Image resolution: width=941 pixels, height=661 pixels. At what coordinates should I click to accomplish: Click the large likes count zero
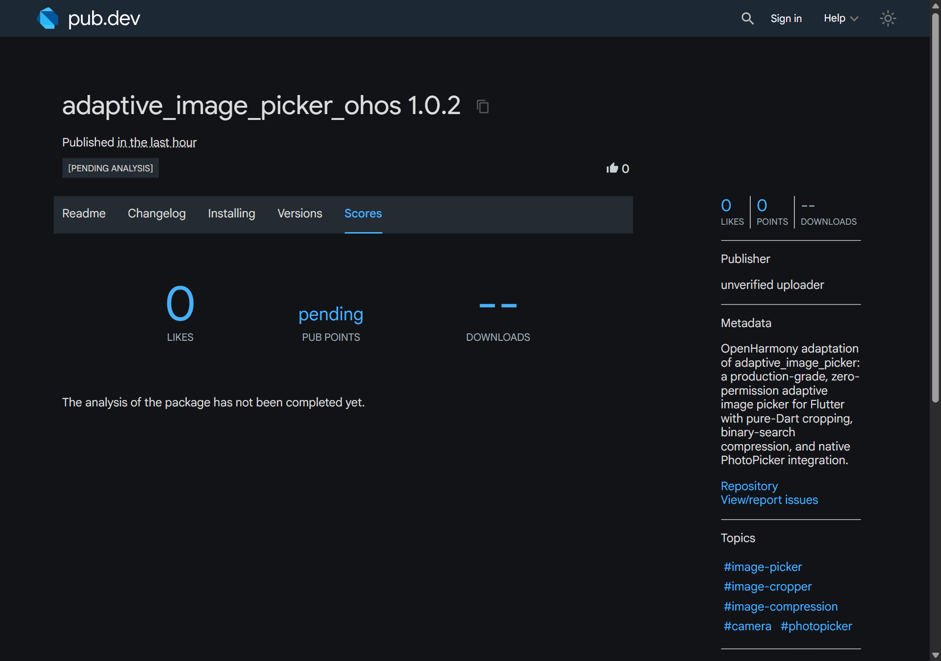point(180,304)
